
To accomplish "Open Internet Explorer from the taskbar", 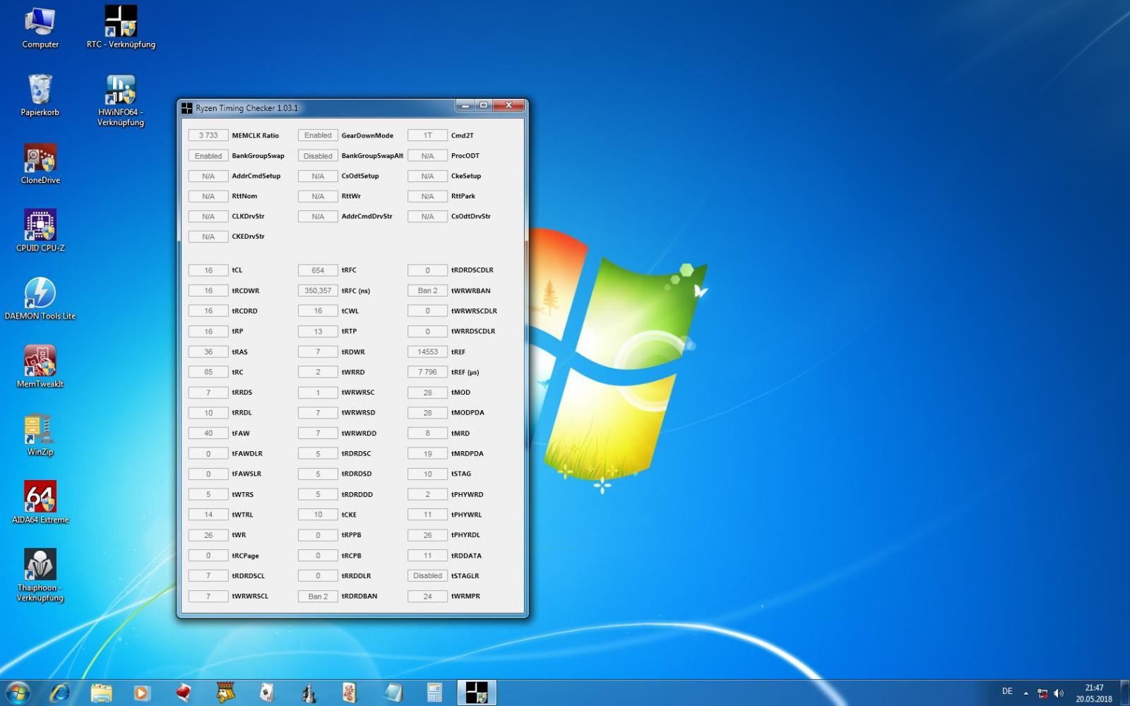I will coord(60,693).
